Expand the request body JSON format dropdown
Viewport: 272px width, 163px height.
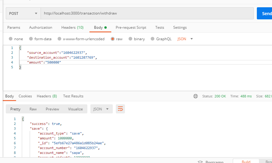185,39
